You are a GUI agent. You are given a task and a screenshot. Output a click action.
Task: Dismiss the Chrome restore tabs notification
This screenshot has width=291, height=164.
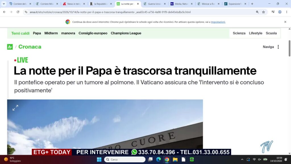pos(285,22)
